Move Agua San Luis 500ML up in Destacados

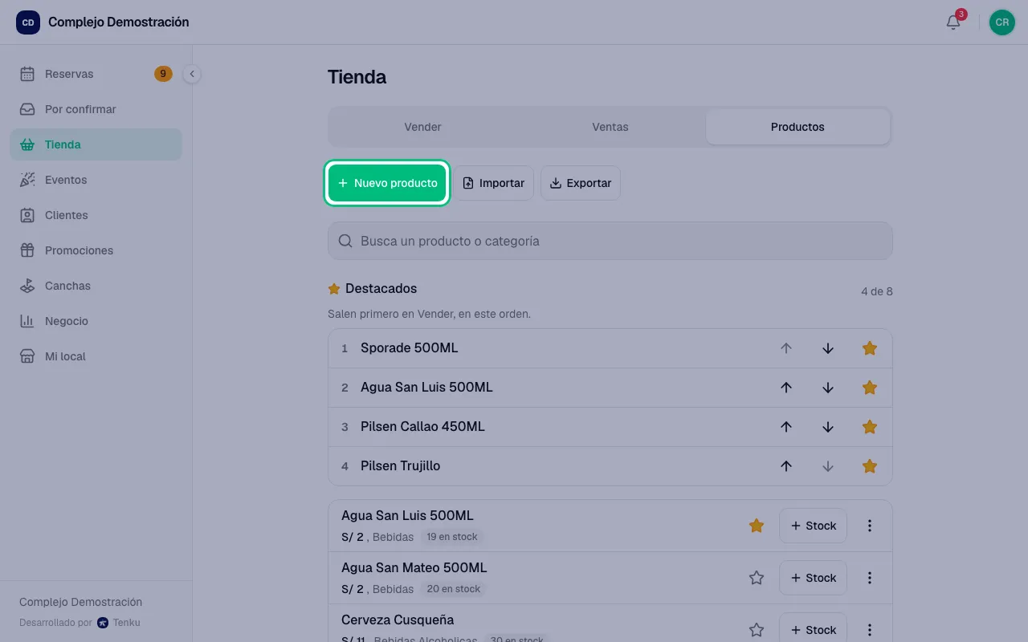click(x=786, y=388)
